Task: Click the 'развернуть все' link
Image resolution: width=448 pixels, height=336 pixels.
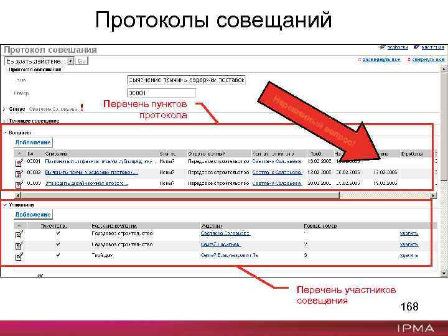Action: coord(381,60)
